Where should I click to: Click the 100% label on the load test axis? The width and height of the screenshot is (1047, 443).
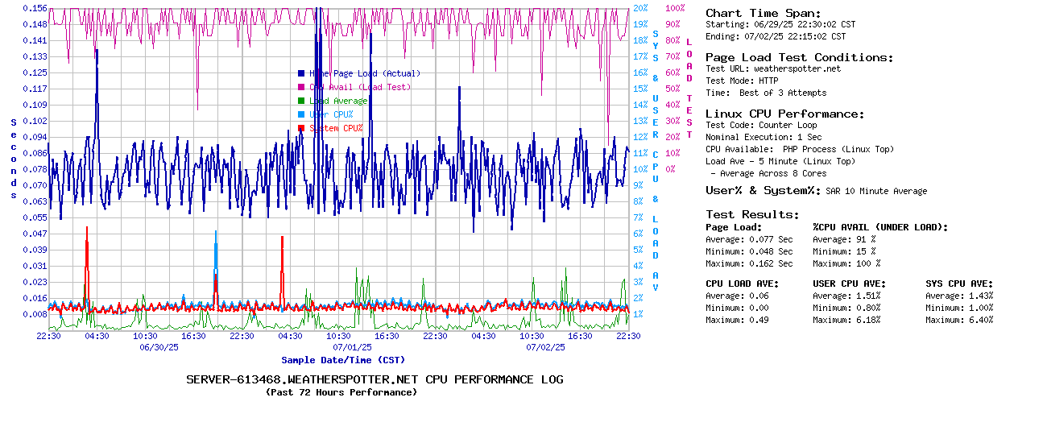click(675, 8)
